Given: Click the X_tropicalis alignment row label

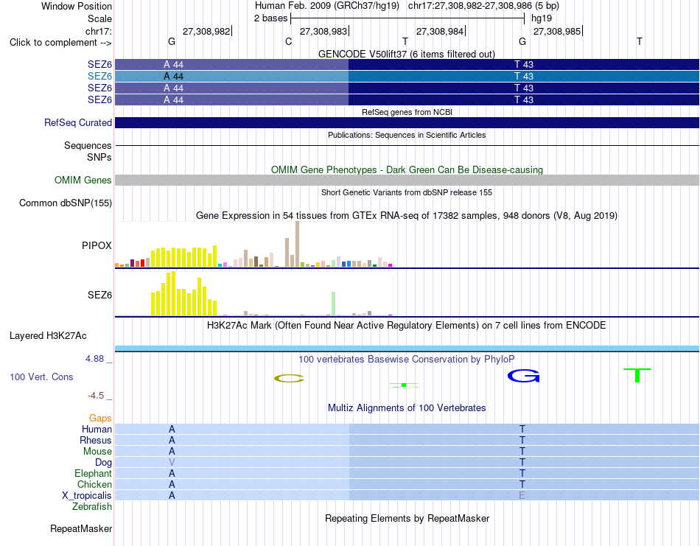Looking at the screenshot, I should coord(87,496).
